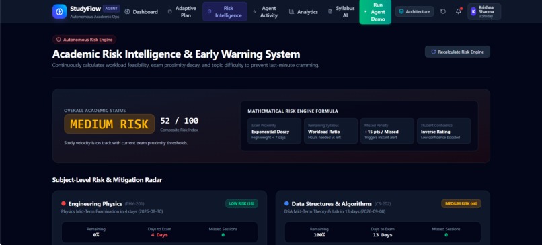Click the 13 Days exam countdown value

pyautogui.click(x=383, y=235)
